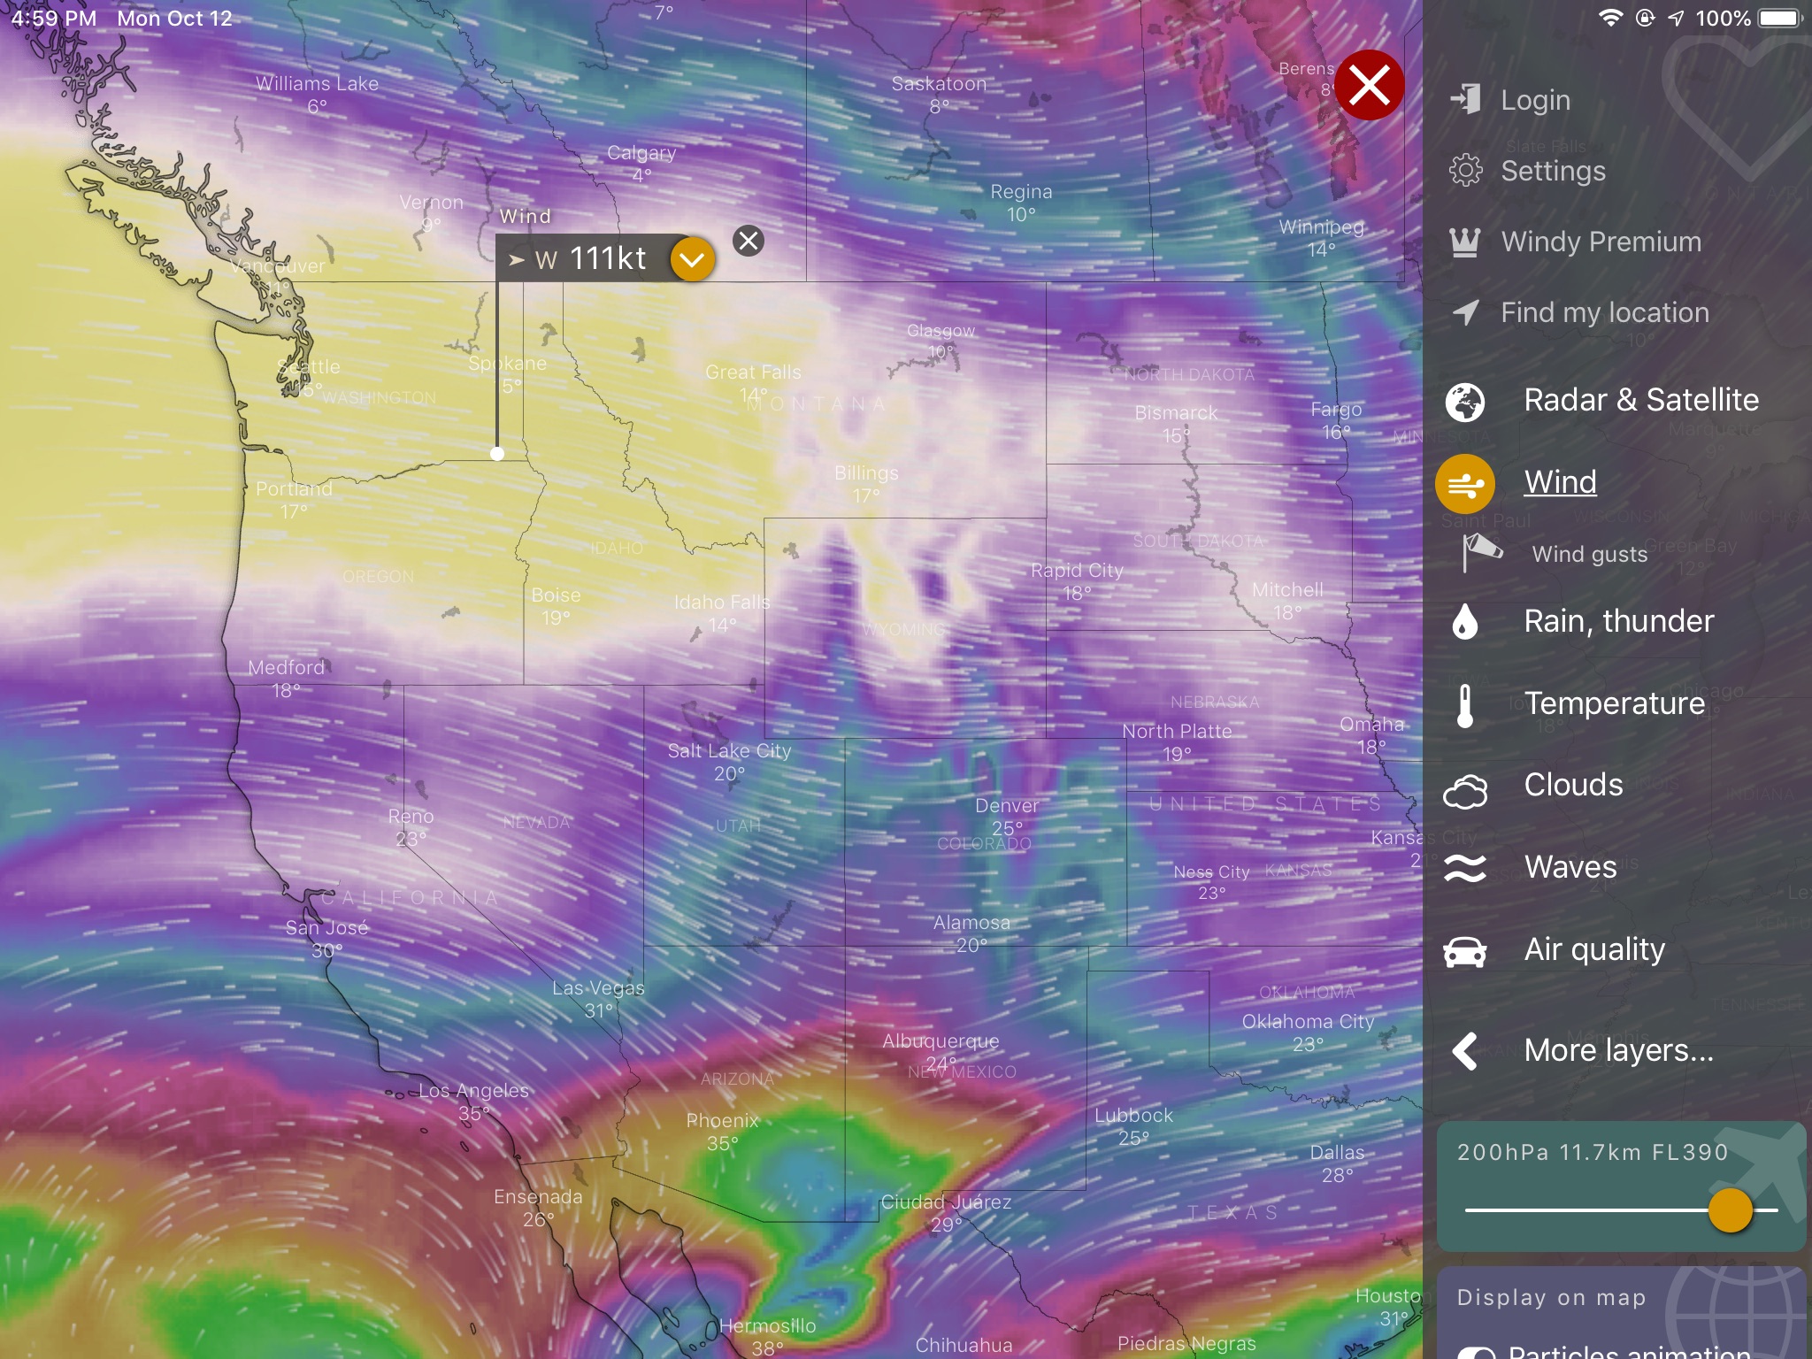Close the side menu with red X
This screenshot has height=1359, width=1812.
(1369, 86)
